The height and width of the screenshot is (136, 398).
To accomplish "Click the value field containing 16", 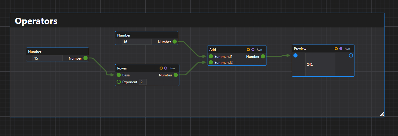I will point(136,42).
